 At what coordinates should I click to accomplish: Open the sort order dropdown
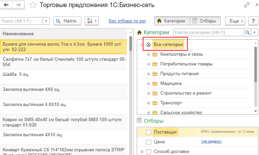(x=91, y=21)
